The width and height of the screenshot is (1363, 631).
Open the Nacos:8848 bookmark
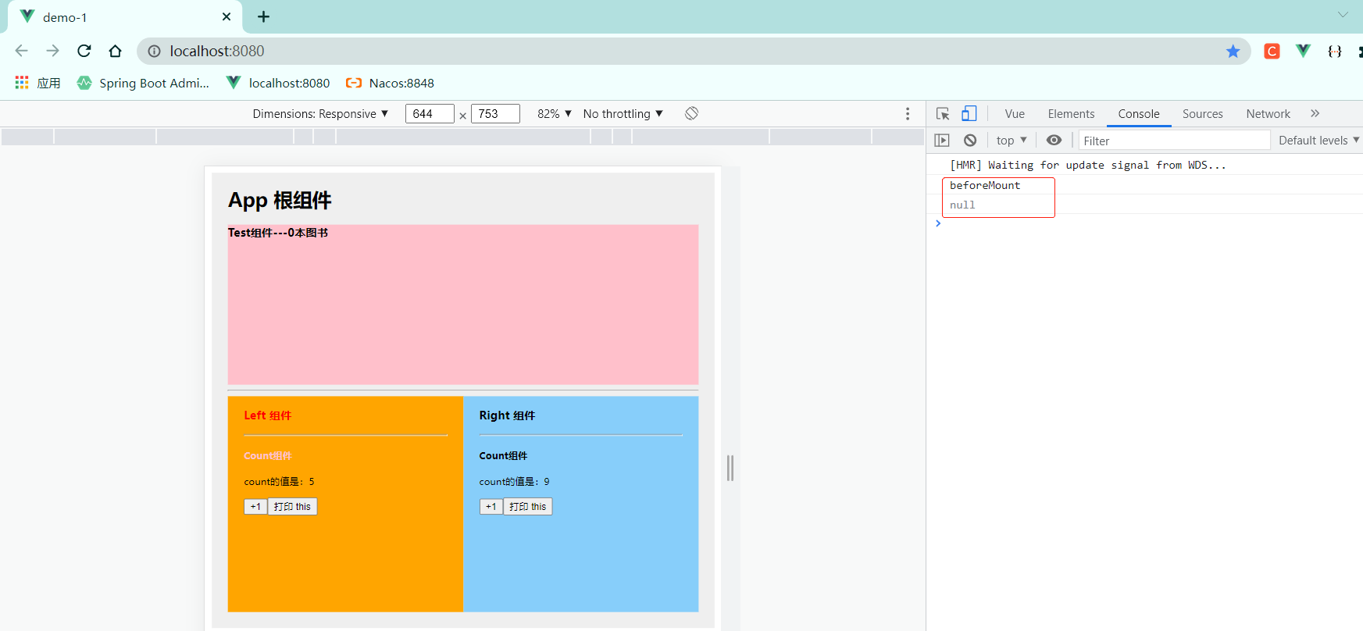point(390,83)
